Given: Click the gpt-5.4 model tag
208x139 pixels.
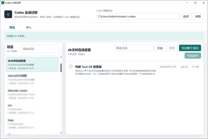Looking at the screenshot, I should coord(184,67).
